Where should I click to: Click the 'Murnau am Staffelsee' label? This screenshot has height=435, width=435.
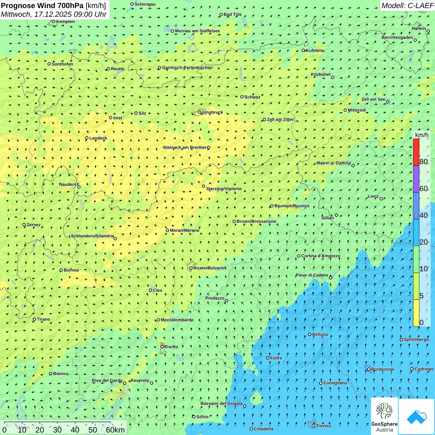pyautogui.click(x=198, y=31)
